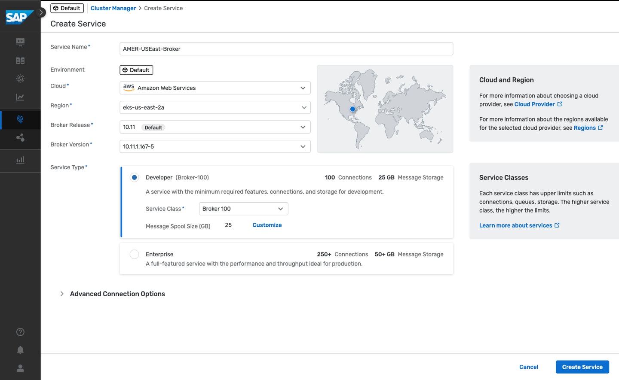The height and width of the screenshot is (380, 619).
Task: Open the user profile icon
Action: click(20, 368)
